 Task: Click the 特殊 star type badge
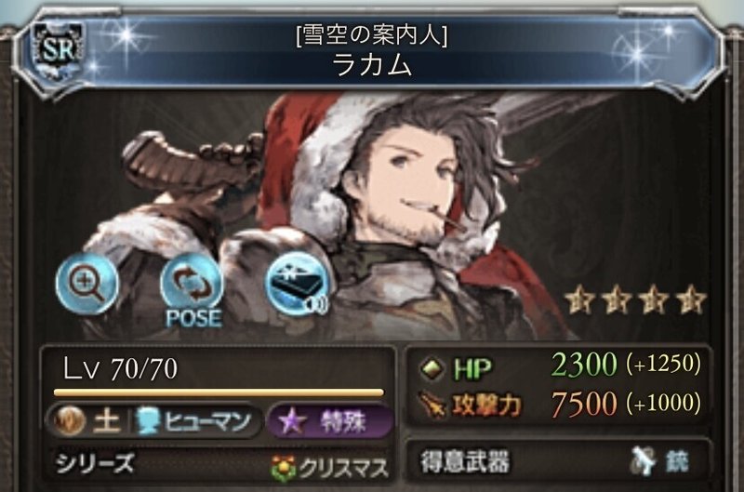330,421
